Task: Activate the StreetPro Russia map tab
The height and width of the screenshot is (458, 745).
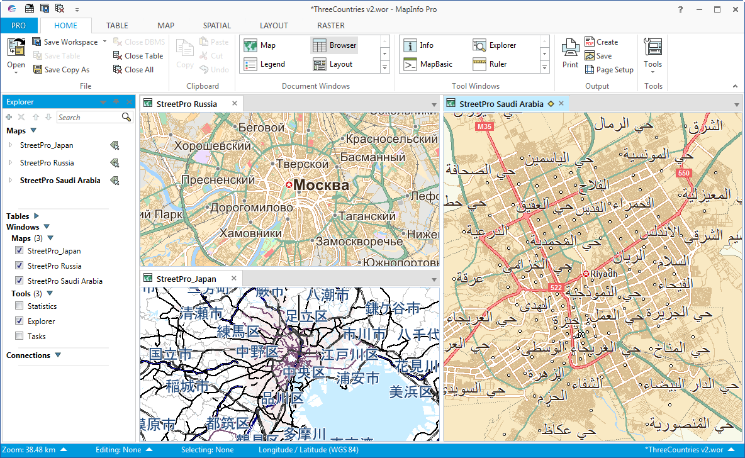Action: point(187,104)
